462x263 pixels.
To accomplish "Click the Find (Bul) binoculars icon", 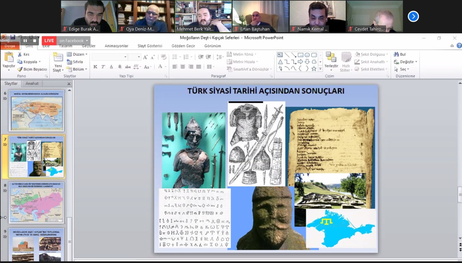I will pos(396,54).
